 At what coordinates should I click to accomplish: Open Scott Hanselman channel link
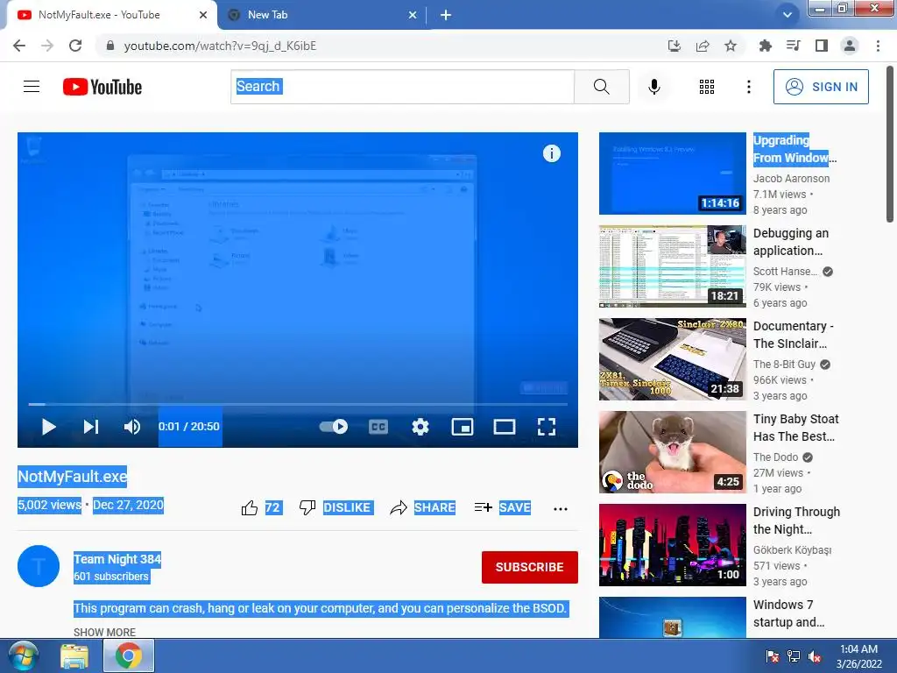(x=785, y=272)
